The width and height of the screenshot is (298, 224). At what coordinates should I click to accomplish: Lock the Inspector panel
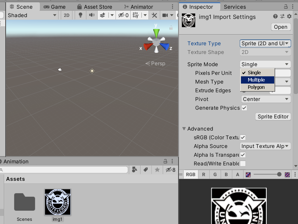click(x=286, y=7)
